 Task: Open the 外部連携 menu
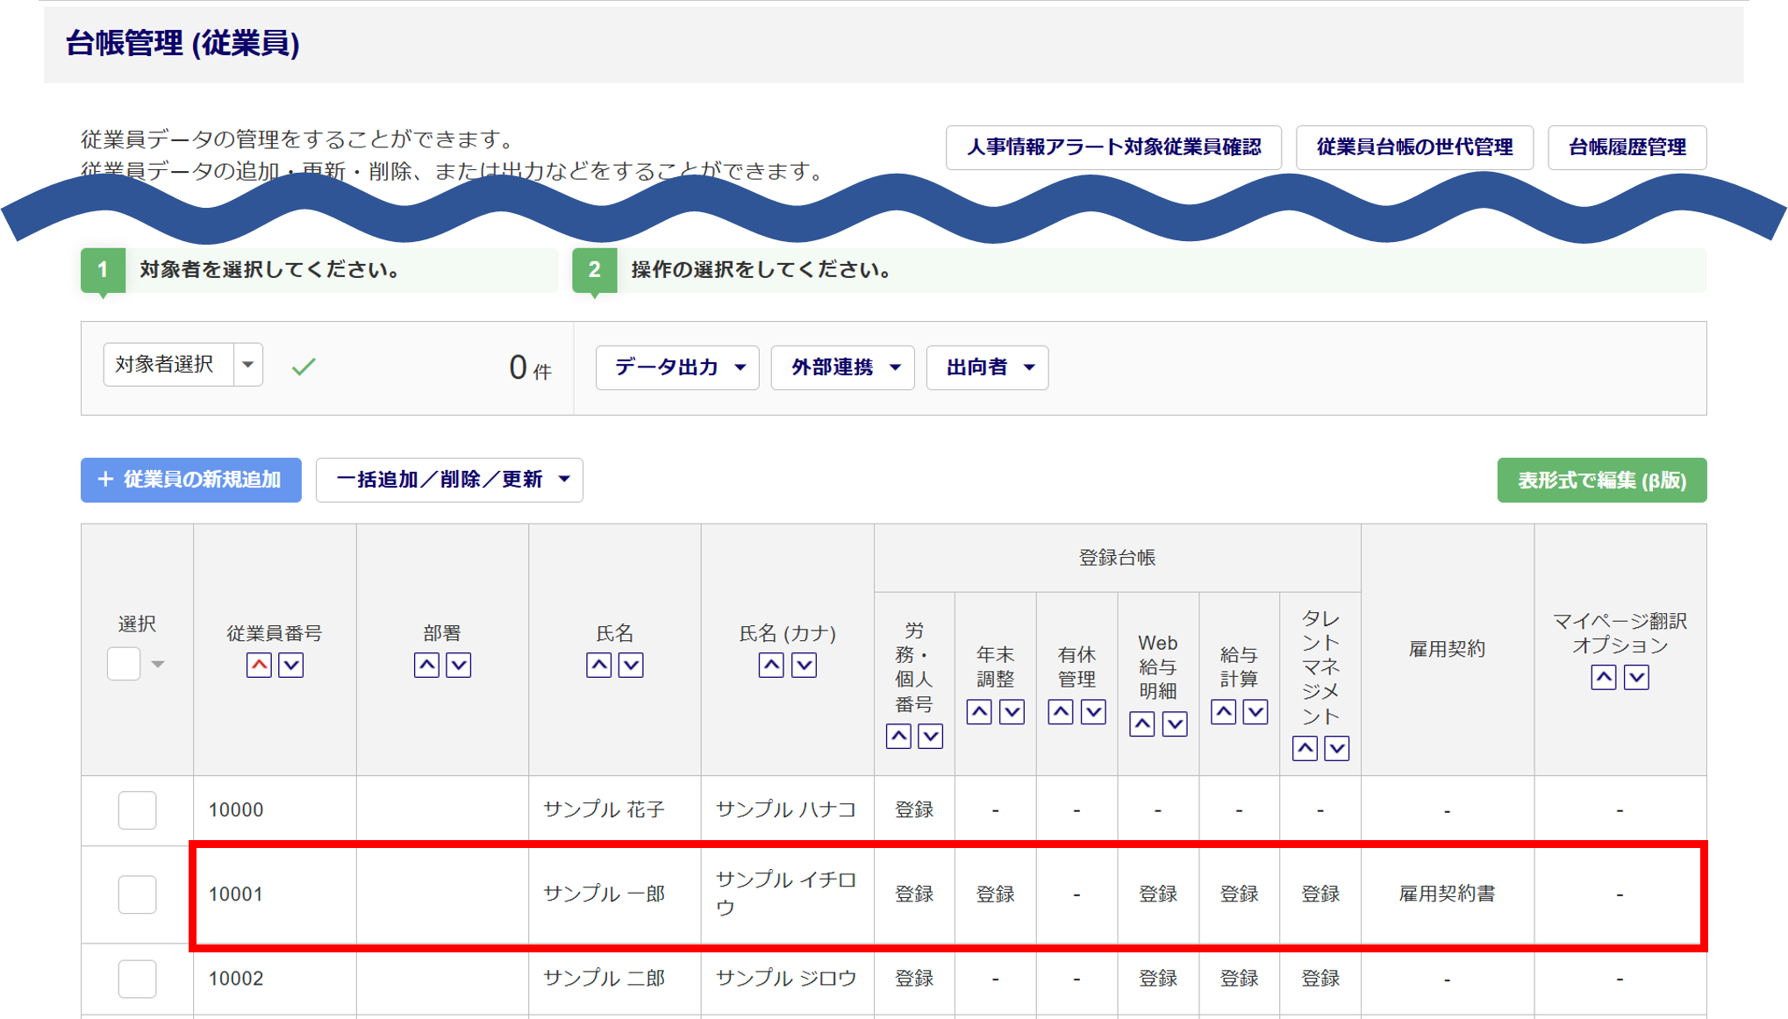click(x=843, y=367)
